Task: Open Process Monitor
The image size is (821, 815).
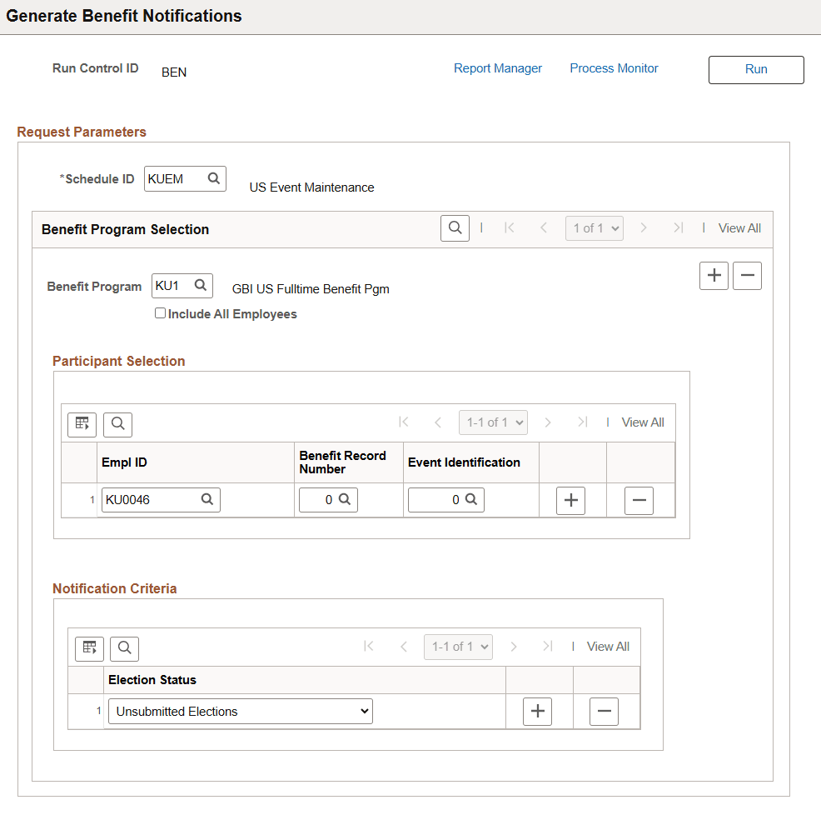Action: tap(614, 68)
